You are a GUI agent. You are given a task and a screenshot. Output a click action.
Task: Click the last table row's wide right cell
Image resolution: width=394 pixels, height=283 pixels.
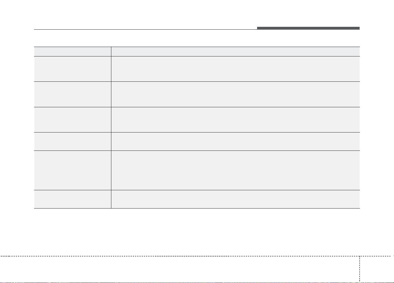click(235, 199)
